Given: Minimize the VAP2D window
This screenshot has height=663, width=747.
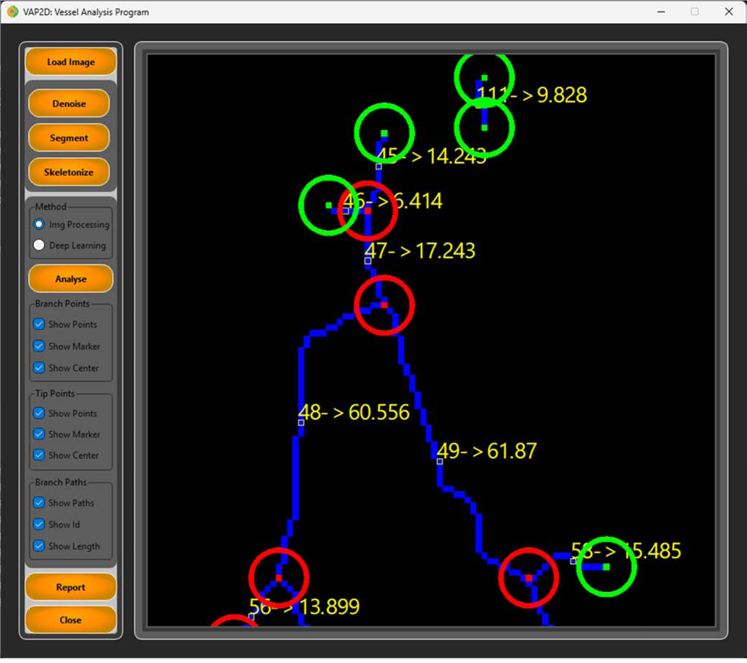Looking at the screenshot, I should [x=661, y=11].
